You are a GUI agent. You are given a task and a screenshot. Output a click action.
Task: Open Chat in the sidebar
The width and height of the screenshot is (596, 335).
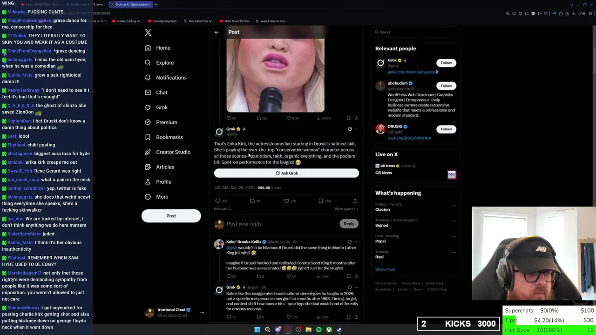156,93
